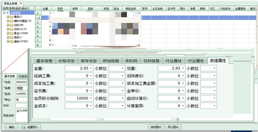
Task: Expand the 辅料与赠品 tree node
Action: pyautogui.click(x=8, y=21)
